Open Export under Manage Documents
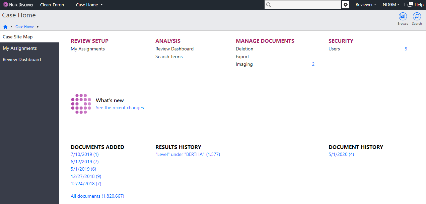This screenshot has height=204, width=426. point(242,56)
